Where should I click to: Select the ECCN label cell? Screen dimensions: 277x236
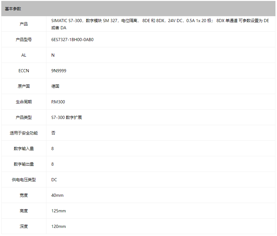point(24,71)
